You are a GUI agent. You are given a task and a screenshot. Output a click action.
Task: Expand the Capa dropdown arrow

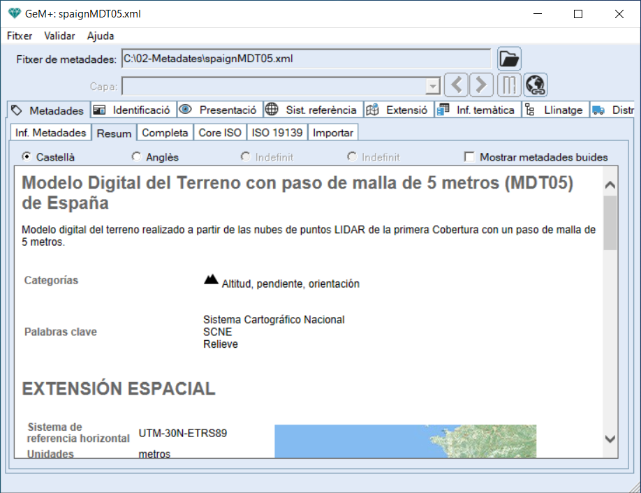[432, 87]
